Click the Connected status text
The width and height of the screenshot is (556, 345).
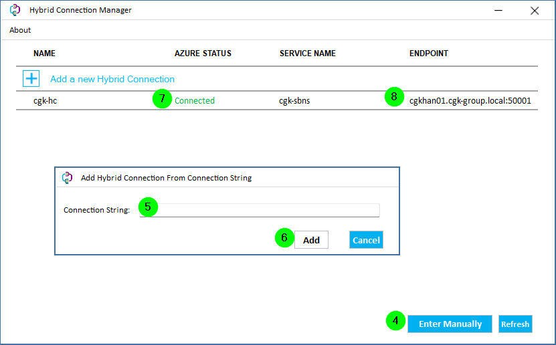[x=195, y=100]
